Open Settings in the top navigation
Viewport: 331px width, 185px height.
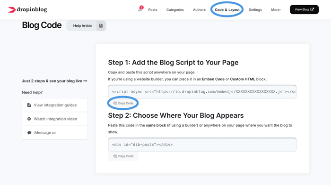pos(255,10)
